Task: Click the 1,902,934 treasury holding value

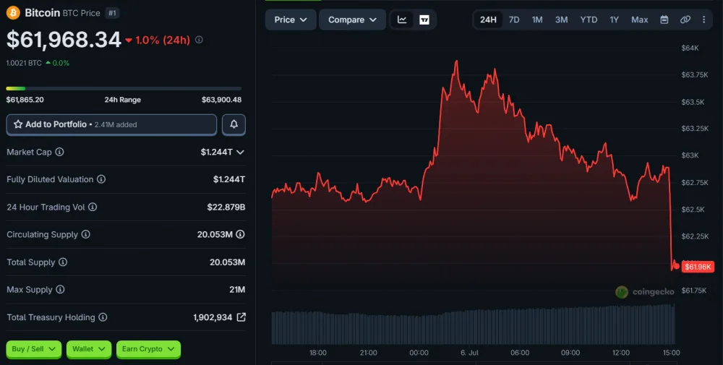Action: click(213, 317)
